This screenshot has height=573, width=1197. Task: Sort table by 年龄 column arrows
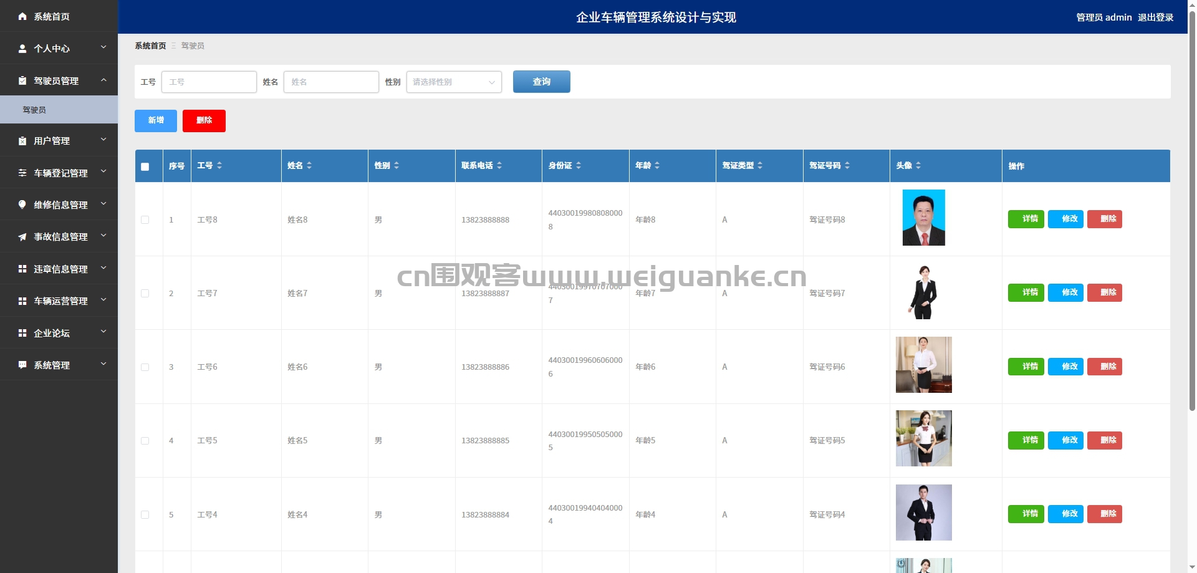coord(657,165)
